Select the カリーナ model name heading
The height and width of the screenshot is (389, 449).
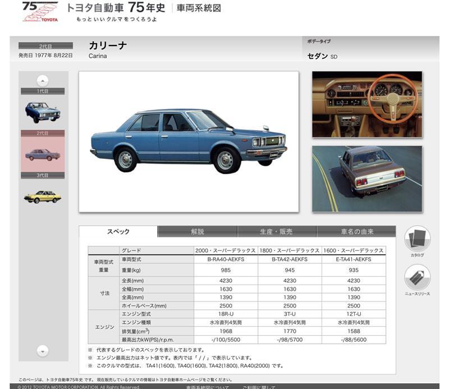[108, 45]
